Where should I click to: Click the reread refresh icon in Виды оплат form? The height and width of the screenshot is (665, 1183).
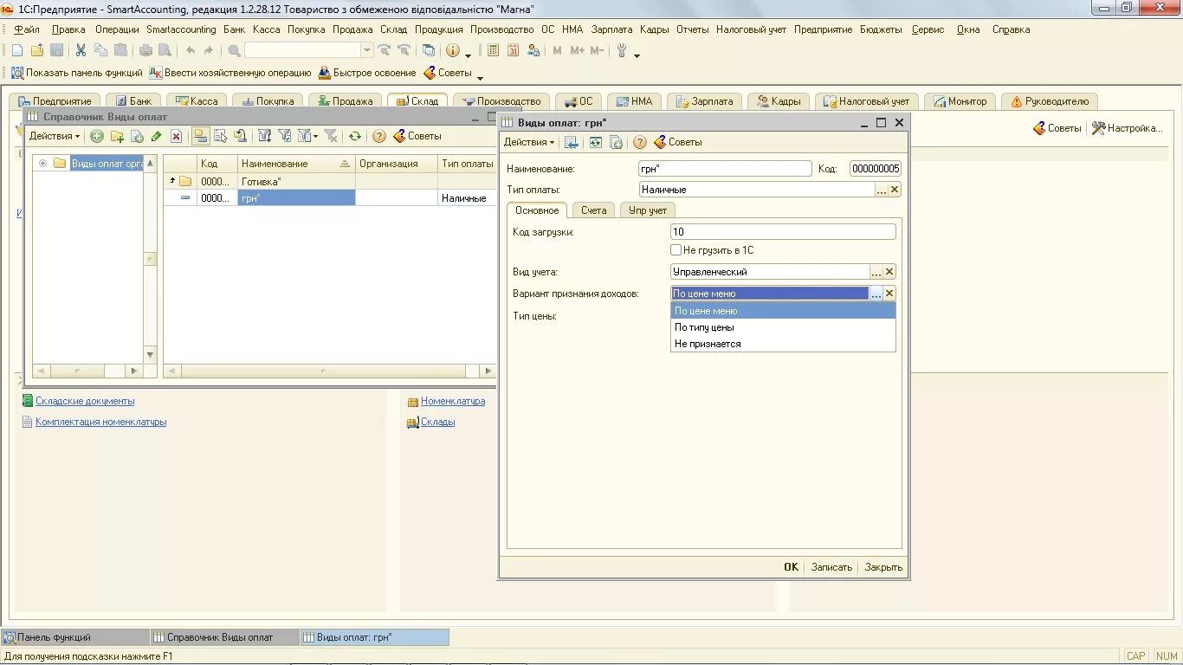tap(596, 142)
